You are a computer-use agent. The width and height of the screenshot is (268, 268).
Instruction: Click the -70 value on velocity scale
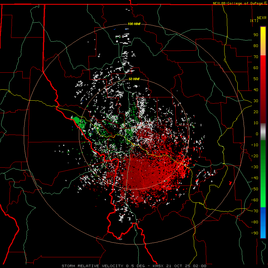255,211
